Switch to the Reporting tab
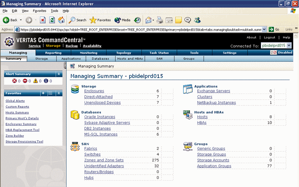This screenshot has height=187, width=299. click(x=53, y=53)
